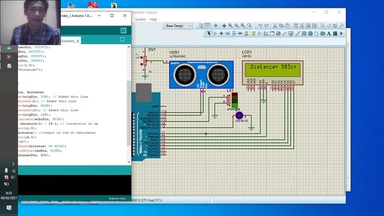The image size is (384, 216).
Task: Select the 2D circle graphics tool
Action: coord(310,34)
